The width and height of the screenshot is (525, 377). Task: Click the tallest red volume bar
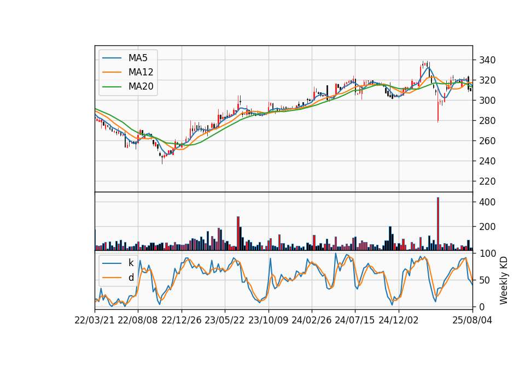point(437,224)
